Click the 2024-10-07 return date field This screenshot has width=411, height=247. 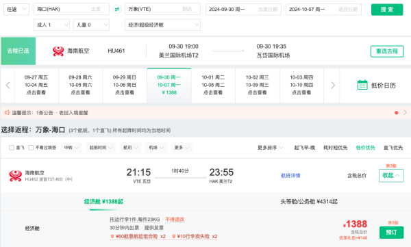[323, 10]
